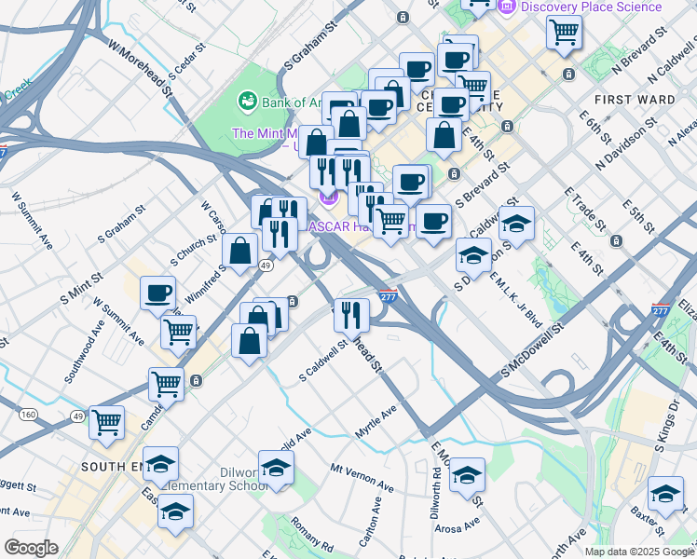The image size is (697, 559).
Task: Open the transit station icon near N Brevard St
Action: click(x=569, y=74)
